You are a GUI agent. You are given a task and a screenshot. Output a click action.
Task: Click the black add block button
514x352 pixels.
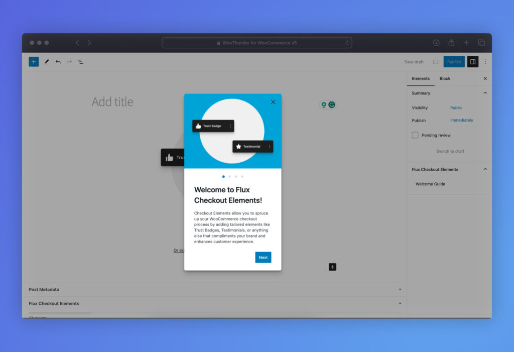pyautogui.click(x=332, y=267)
